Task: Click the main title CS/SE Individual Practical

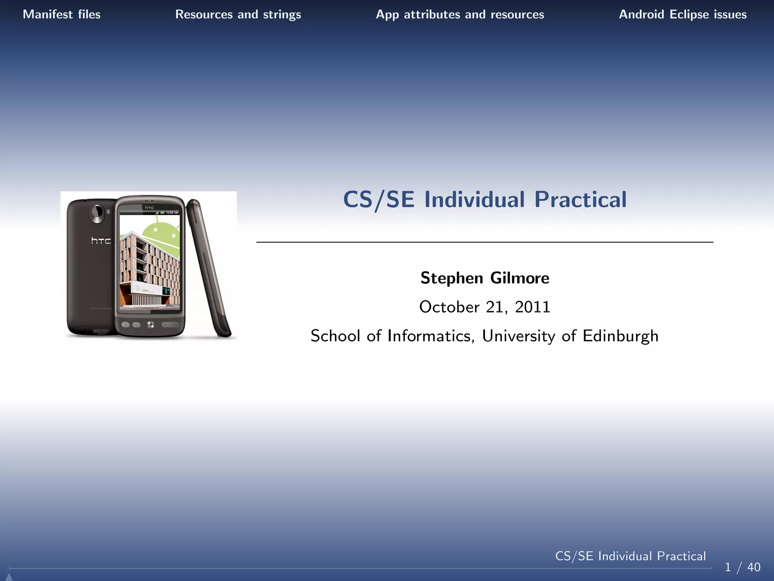Action: (x=485, y=199)
